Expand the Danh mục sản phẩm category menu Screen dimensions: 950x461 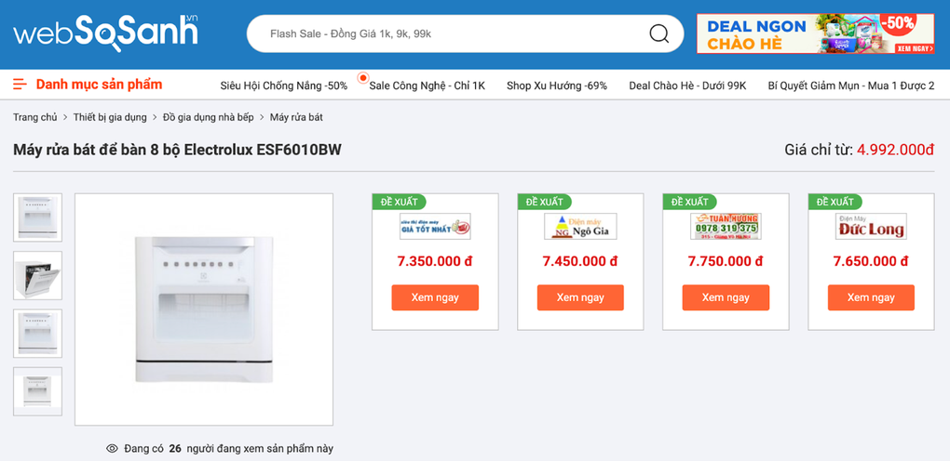click(99, 85)
